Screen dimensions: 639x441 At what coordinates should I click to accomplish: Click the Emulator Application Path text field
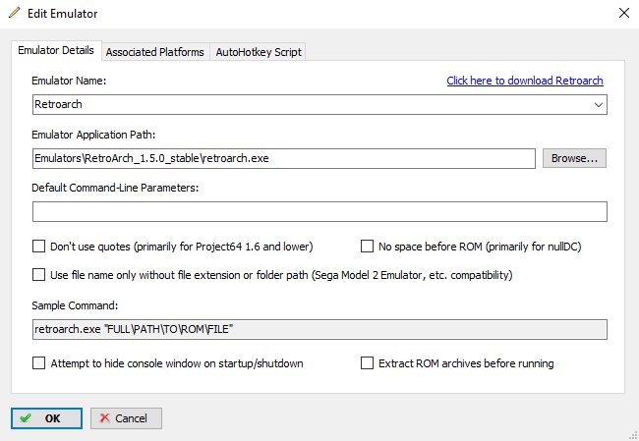(x=284, y=158)
